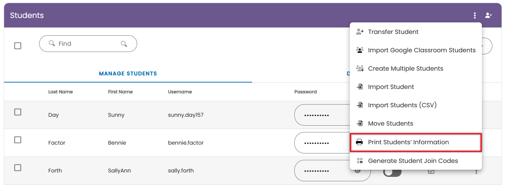
Task: Toggle the switch in SallyAnn Forth's row
Action: point(392,172)
